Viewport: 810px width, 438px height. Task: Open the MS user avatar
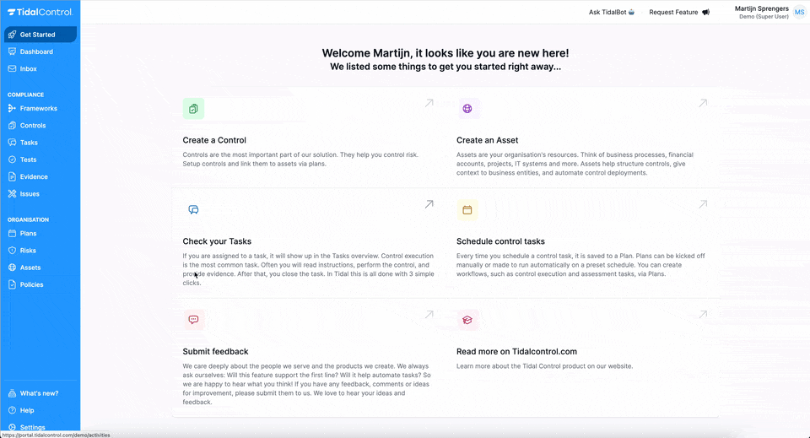pos(798,12)
